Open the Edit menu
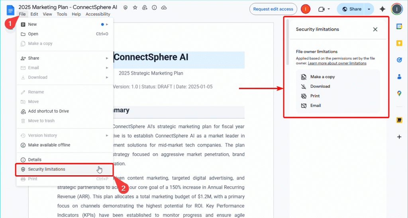Image resolution: width=408 pixels, height=218 pixels. click(x=34, y=14)
